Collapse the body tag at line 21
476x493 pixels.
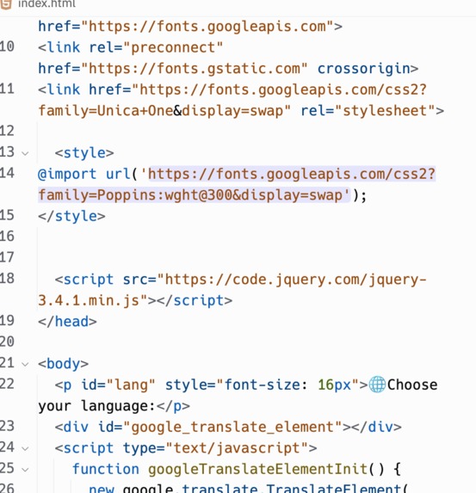pos(25,365)
